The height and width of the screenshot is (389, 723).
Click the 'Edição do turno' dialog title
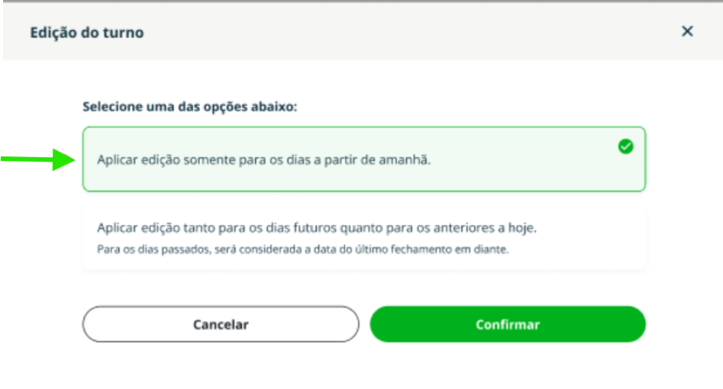click(87, 32)
